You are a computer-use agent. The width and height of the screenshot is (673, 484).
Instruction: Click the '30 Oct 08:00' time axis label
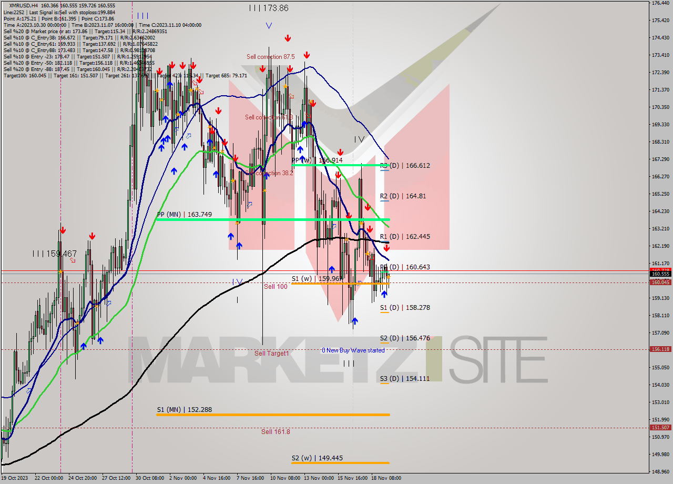(150, 478)
